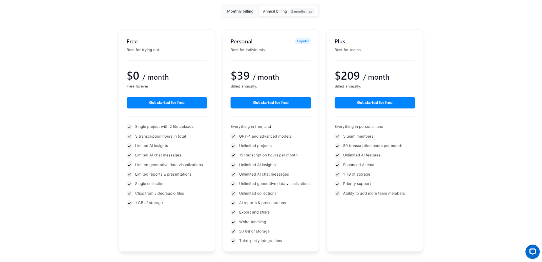Select the Annual billing option
Screen dimensions: 542x262
(275, 11)
